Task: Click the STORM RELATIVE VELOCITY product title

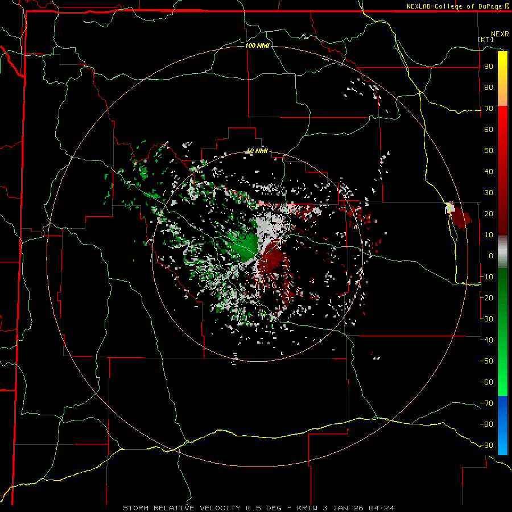Action: pos(181,508)
